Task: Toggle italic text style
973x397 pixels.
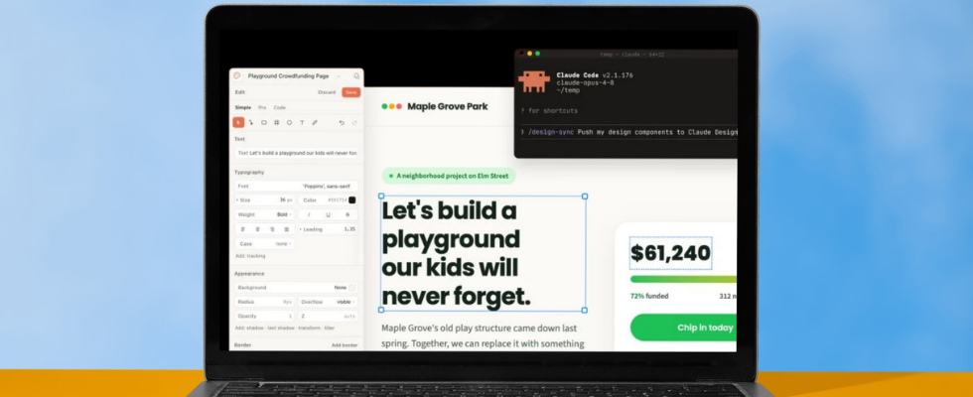Action: pos(309,214)
